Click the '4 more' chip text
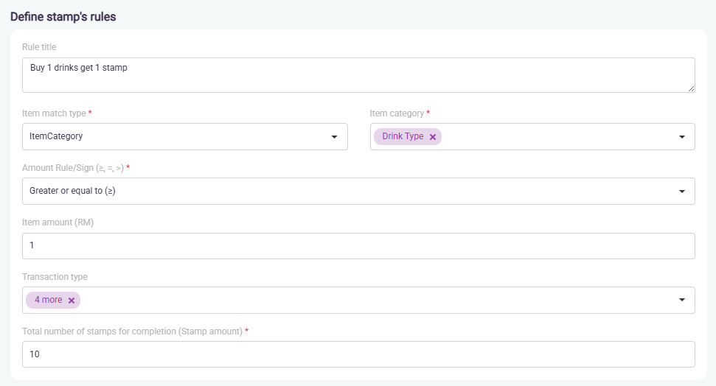The width and height of the screenshot is (716, 386). click(x=48, y=301)
